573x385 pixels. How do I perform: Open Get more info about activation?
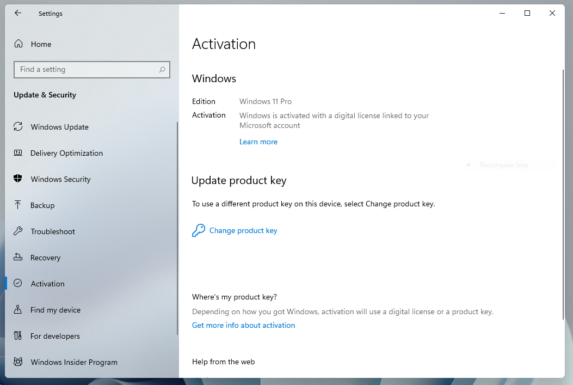pos(243,325)
